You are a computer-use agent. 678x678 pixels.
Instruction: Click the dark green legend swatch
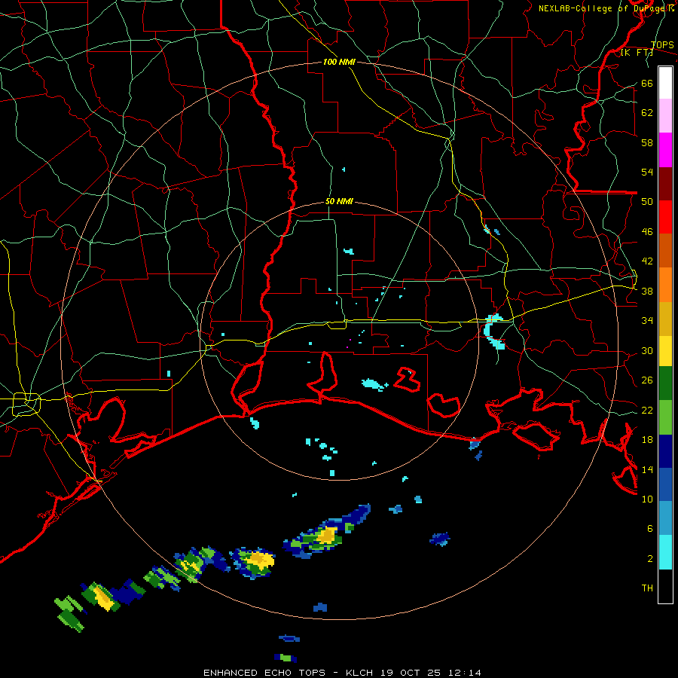point(665,383)
